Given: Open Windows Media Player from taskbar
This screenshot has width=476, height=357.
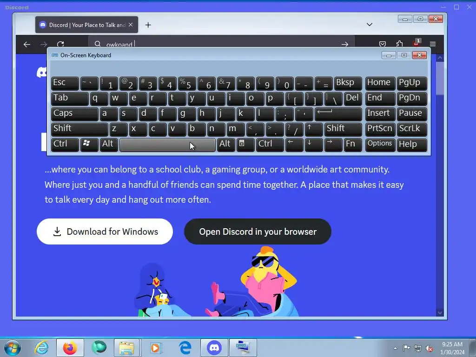Looking at the screenshot, I should [156, 348].
